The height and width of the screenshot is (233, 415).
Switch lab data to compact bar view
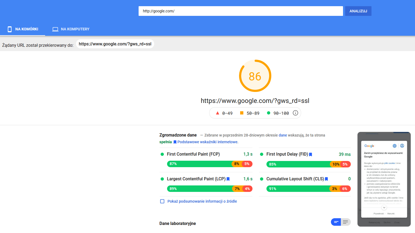tap(336, 222)
